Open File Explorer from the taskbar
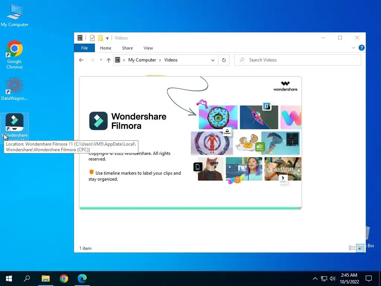 [45, 279]
